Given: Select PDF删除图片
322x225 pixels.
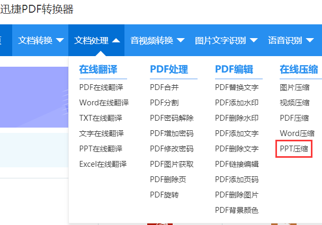Looking at the screenshot, I should click(237, 195).
